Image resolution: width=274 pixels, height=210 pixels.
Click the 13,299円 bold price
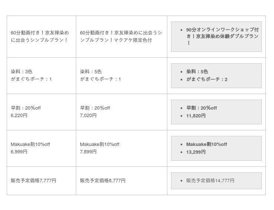click(x=196, y=152)
